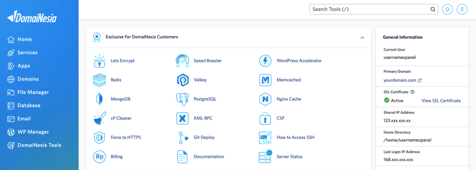The image size is (476, 170).
Task: Open the Documentation page icon
Action: (x=183, y=157)
